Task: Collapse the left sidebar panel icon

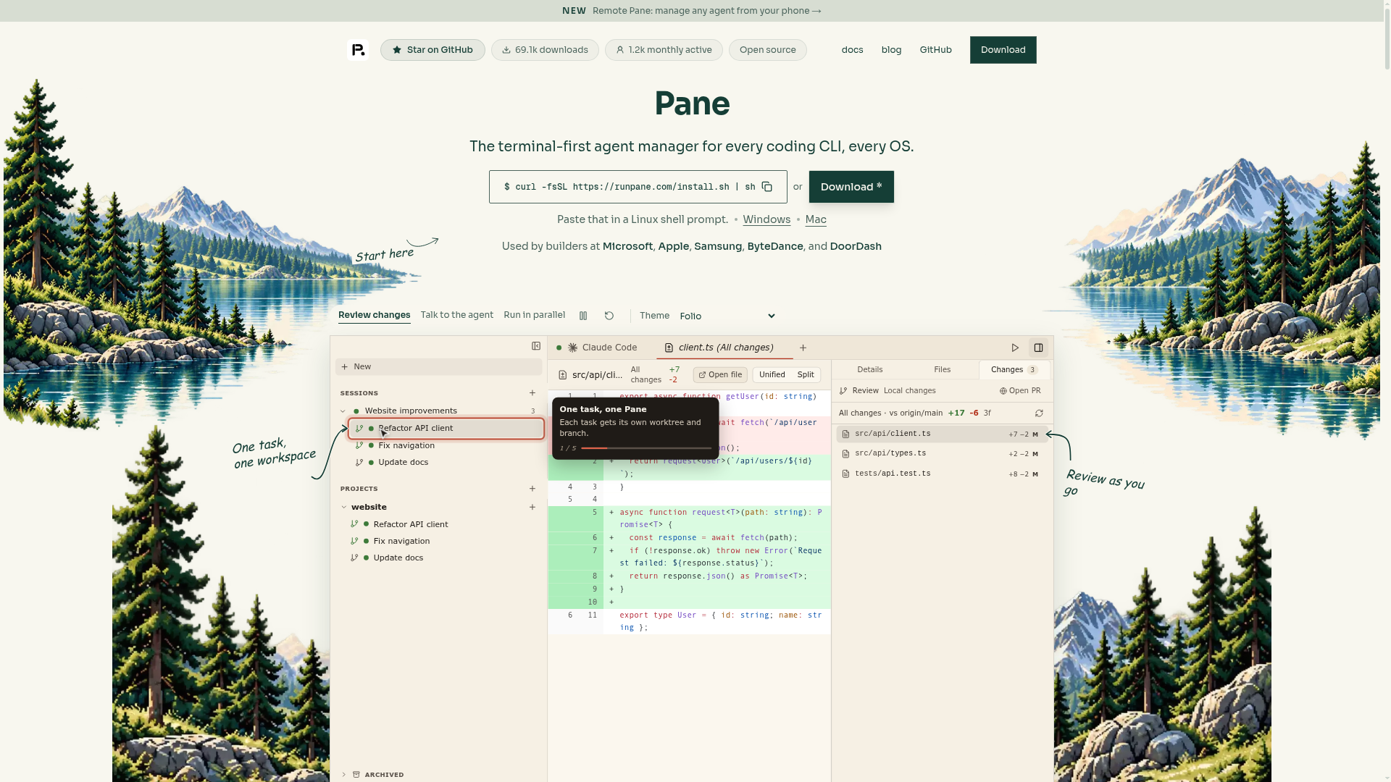Action: coord(536,346)
